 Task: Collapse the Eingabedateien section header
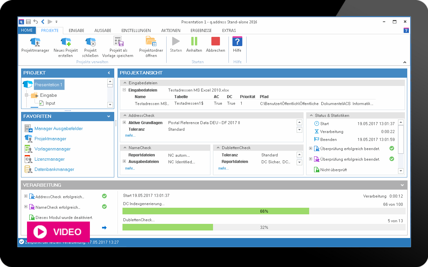125,83
